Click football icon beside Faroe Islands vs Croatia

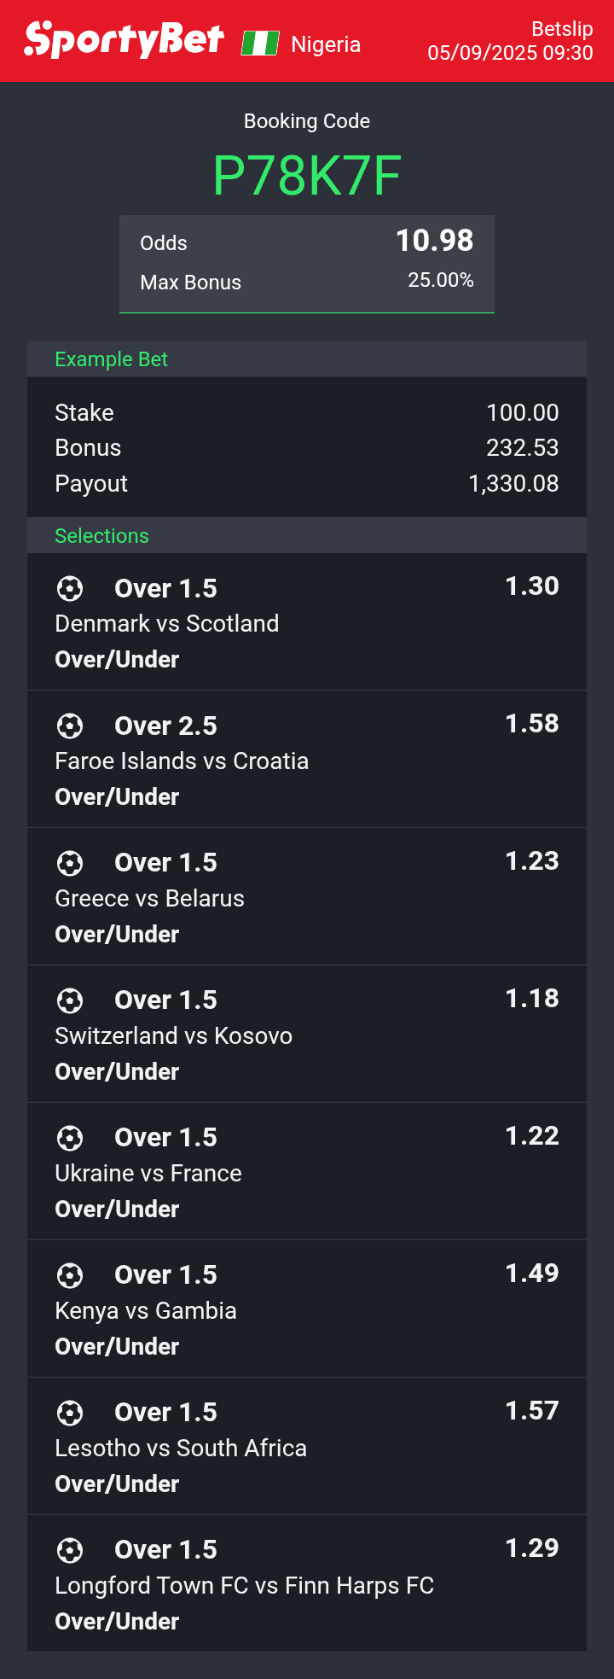(70, 726)
